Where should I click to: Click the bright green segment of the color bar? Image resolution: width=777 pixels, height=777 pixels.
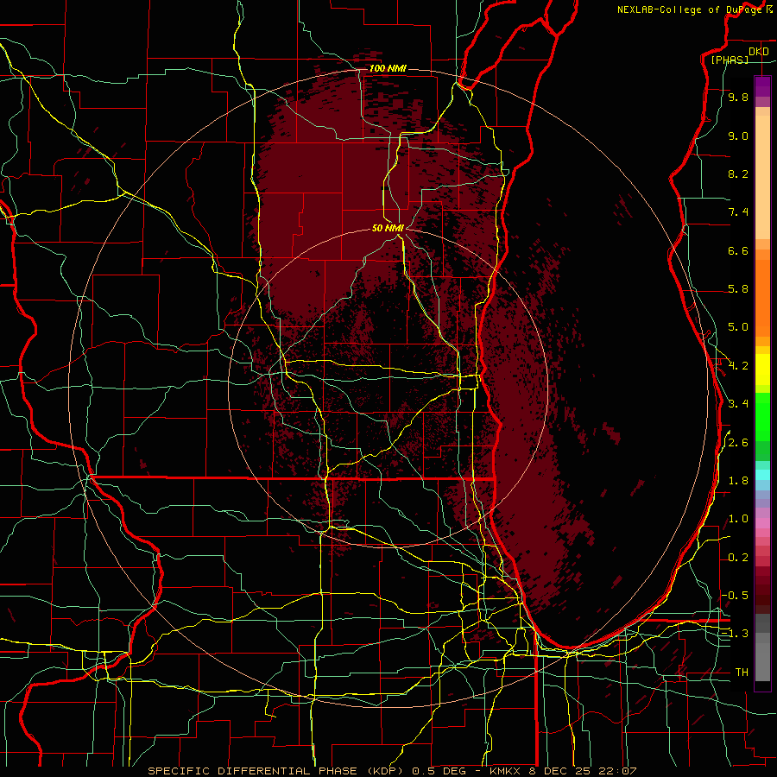click(762, 415)
